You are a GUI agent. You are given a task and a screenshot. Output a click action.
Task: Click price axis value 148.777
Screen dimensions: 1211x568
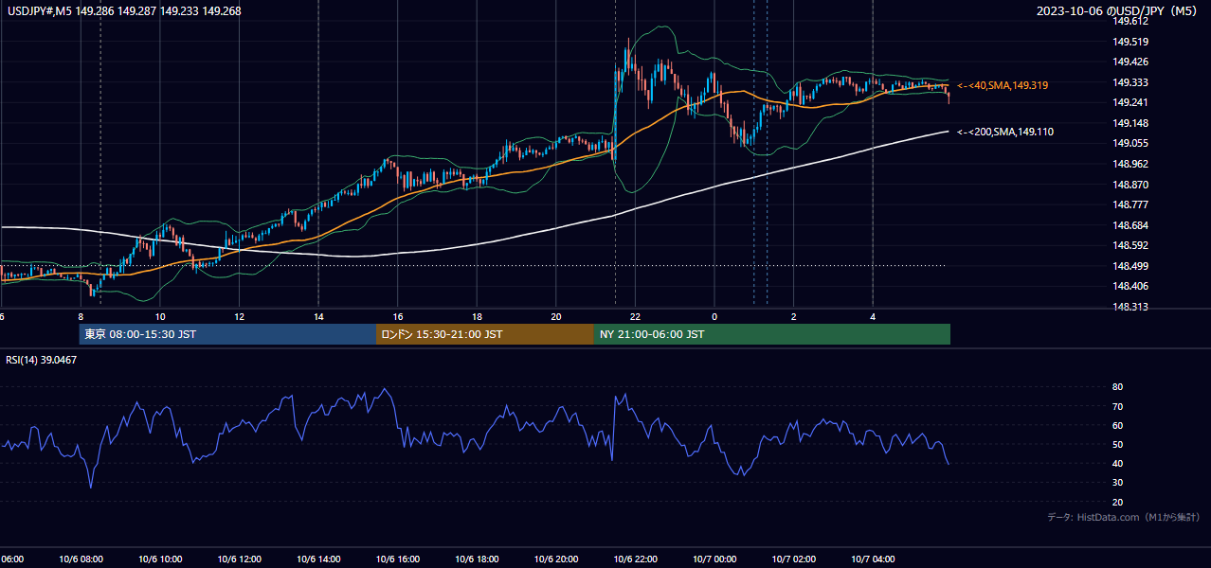click(x=1131, y=204)
